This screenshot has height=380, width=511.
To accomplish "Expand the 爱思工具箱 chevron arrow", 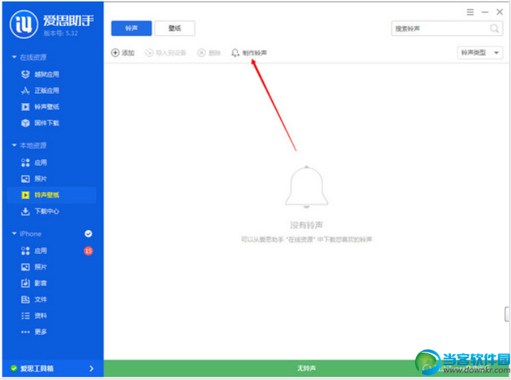I will coord(91,368).
